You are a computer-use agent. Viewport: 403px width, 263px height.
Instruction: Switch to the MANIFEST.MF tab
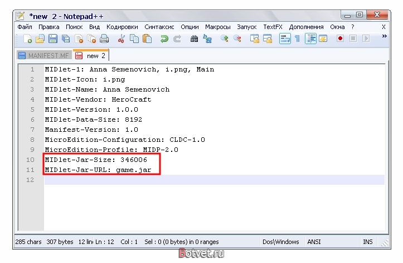click(44, 56)
